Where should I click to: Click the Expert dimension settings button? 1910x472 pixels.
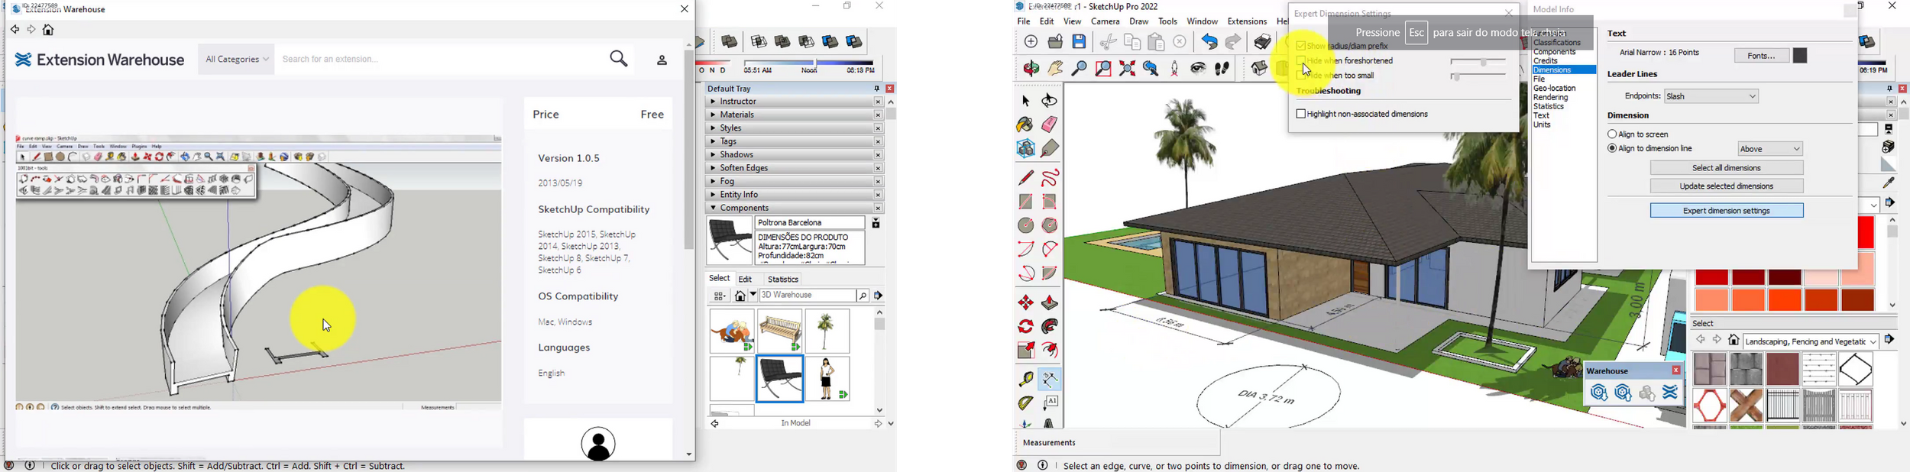click(x=1727, y=211)
